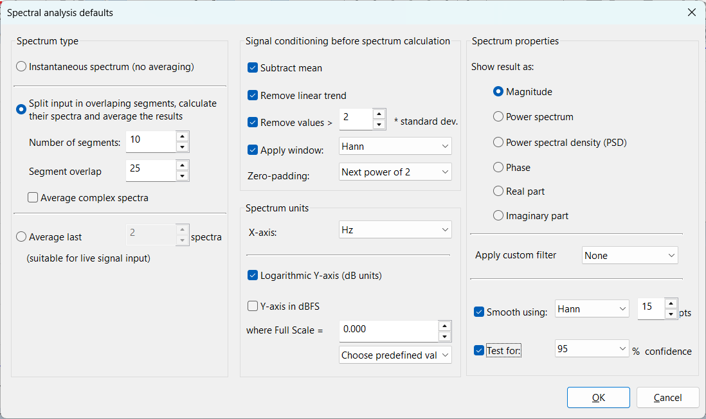The height and width of the screenshot is (419, 706).
Task: Open the Apply custom filter dropdown
Action: 629,256
